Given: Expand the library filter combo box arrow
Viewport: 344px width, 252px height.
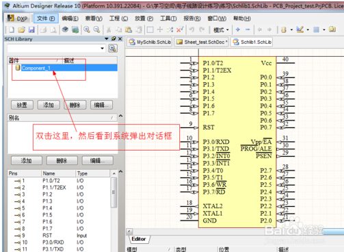Looking at the screenshot, I should [102, 49].
